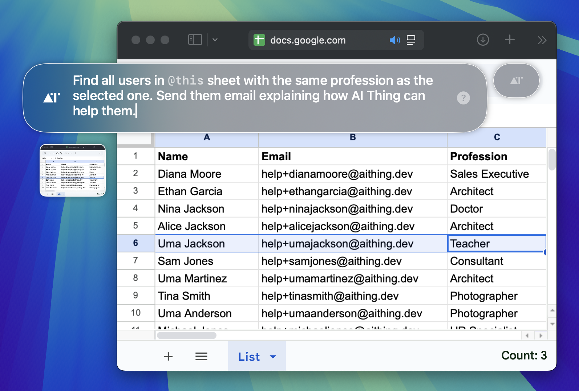Select row 2 header number
This screenshot has height=391, width=579.
click(135, 173)
